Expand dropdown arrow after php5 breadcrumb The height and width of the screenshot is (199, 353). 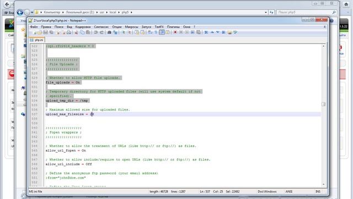(131, 12)
